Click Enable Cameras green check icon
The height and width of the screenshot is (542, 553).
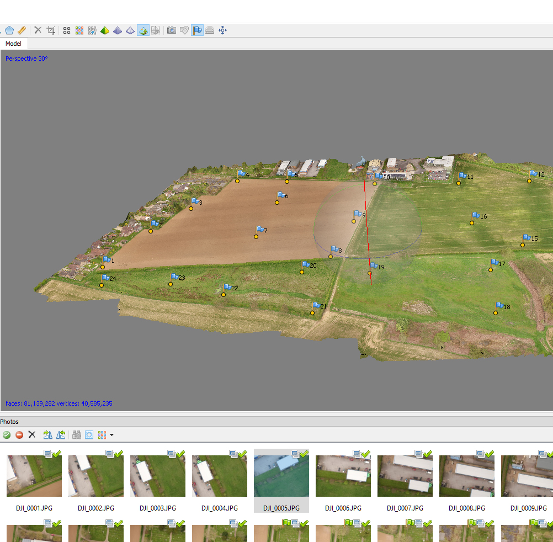7,435
